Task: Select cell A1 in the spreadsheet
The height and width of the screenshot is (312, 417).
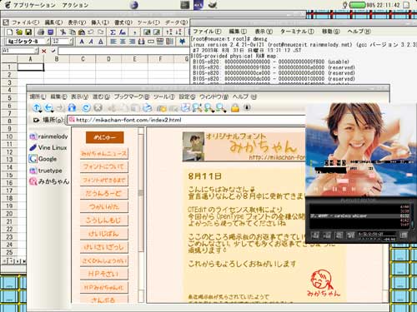Action: [31, 67]
